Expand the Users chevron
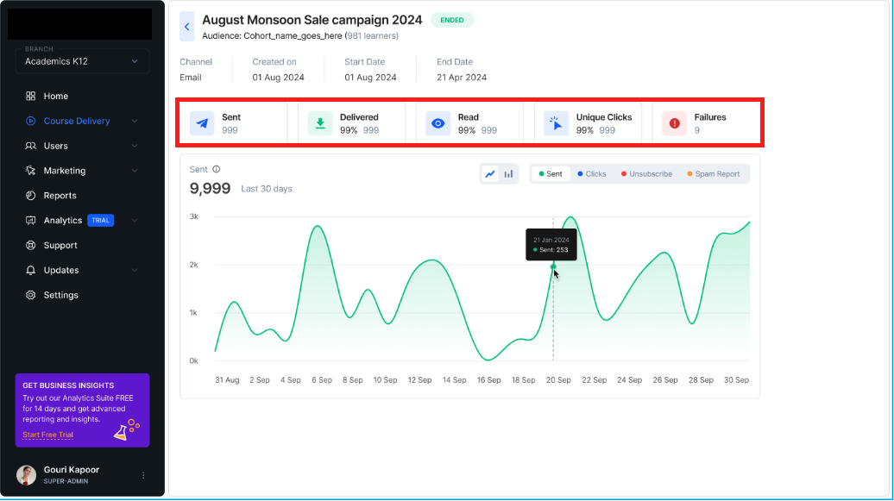Screen dimensions: 894x501 [135, 146]
